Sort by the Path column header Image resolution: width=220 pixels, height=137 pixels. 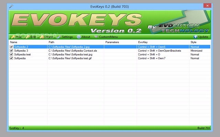click(x=76, y=42)
